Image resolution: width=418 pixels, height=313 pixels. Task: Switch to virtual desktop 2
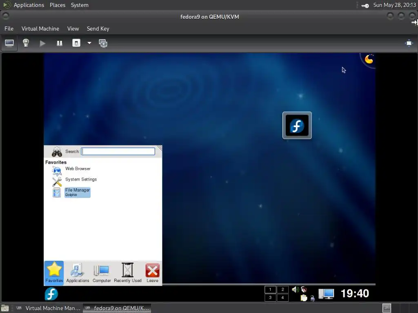coord(282,289)
